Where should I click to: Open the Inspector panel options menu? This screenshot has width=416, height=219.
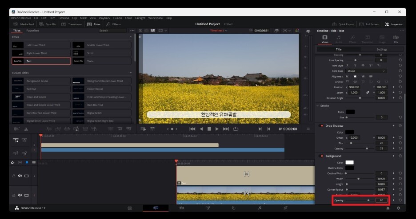pyautogui.click(x=402, y=31)
